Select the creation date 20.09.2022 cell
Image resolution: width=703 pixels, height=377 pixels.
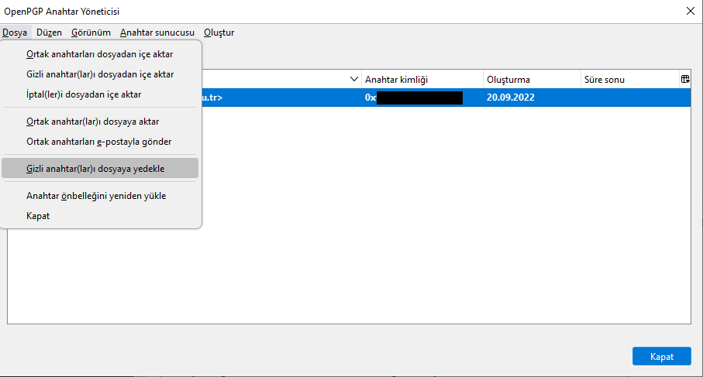[x=511, y=98]
